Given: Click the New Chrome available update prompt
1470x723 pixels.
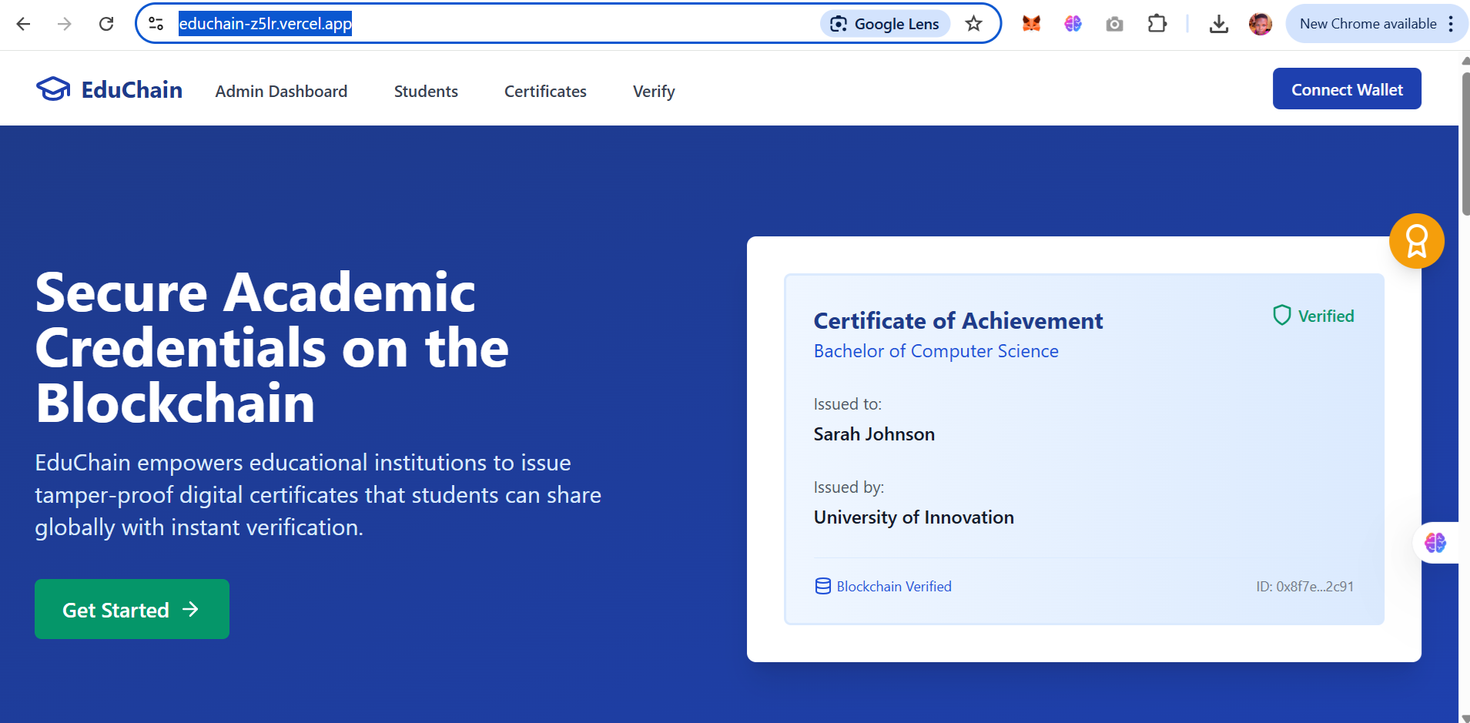Looking at the screenshot, I should coord(1367,23).
